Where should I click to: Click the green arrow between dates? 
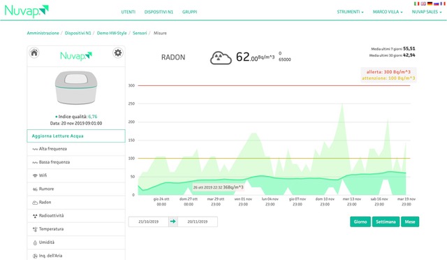click(173, 222)
